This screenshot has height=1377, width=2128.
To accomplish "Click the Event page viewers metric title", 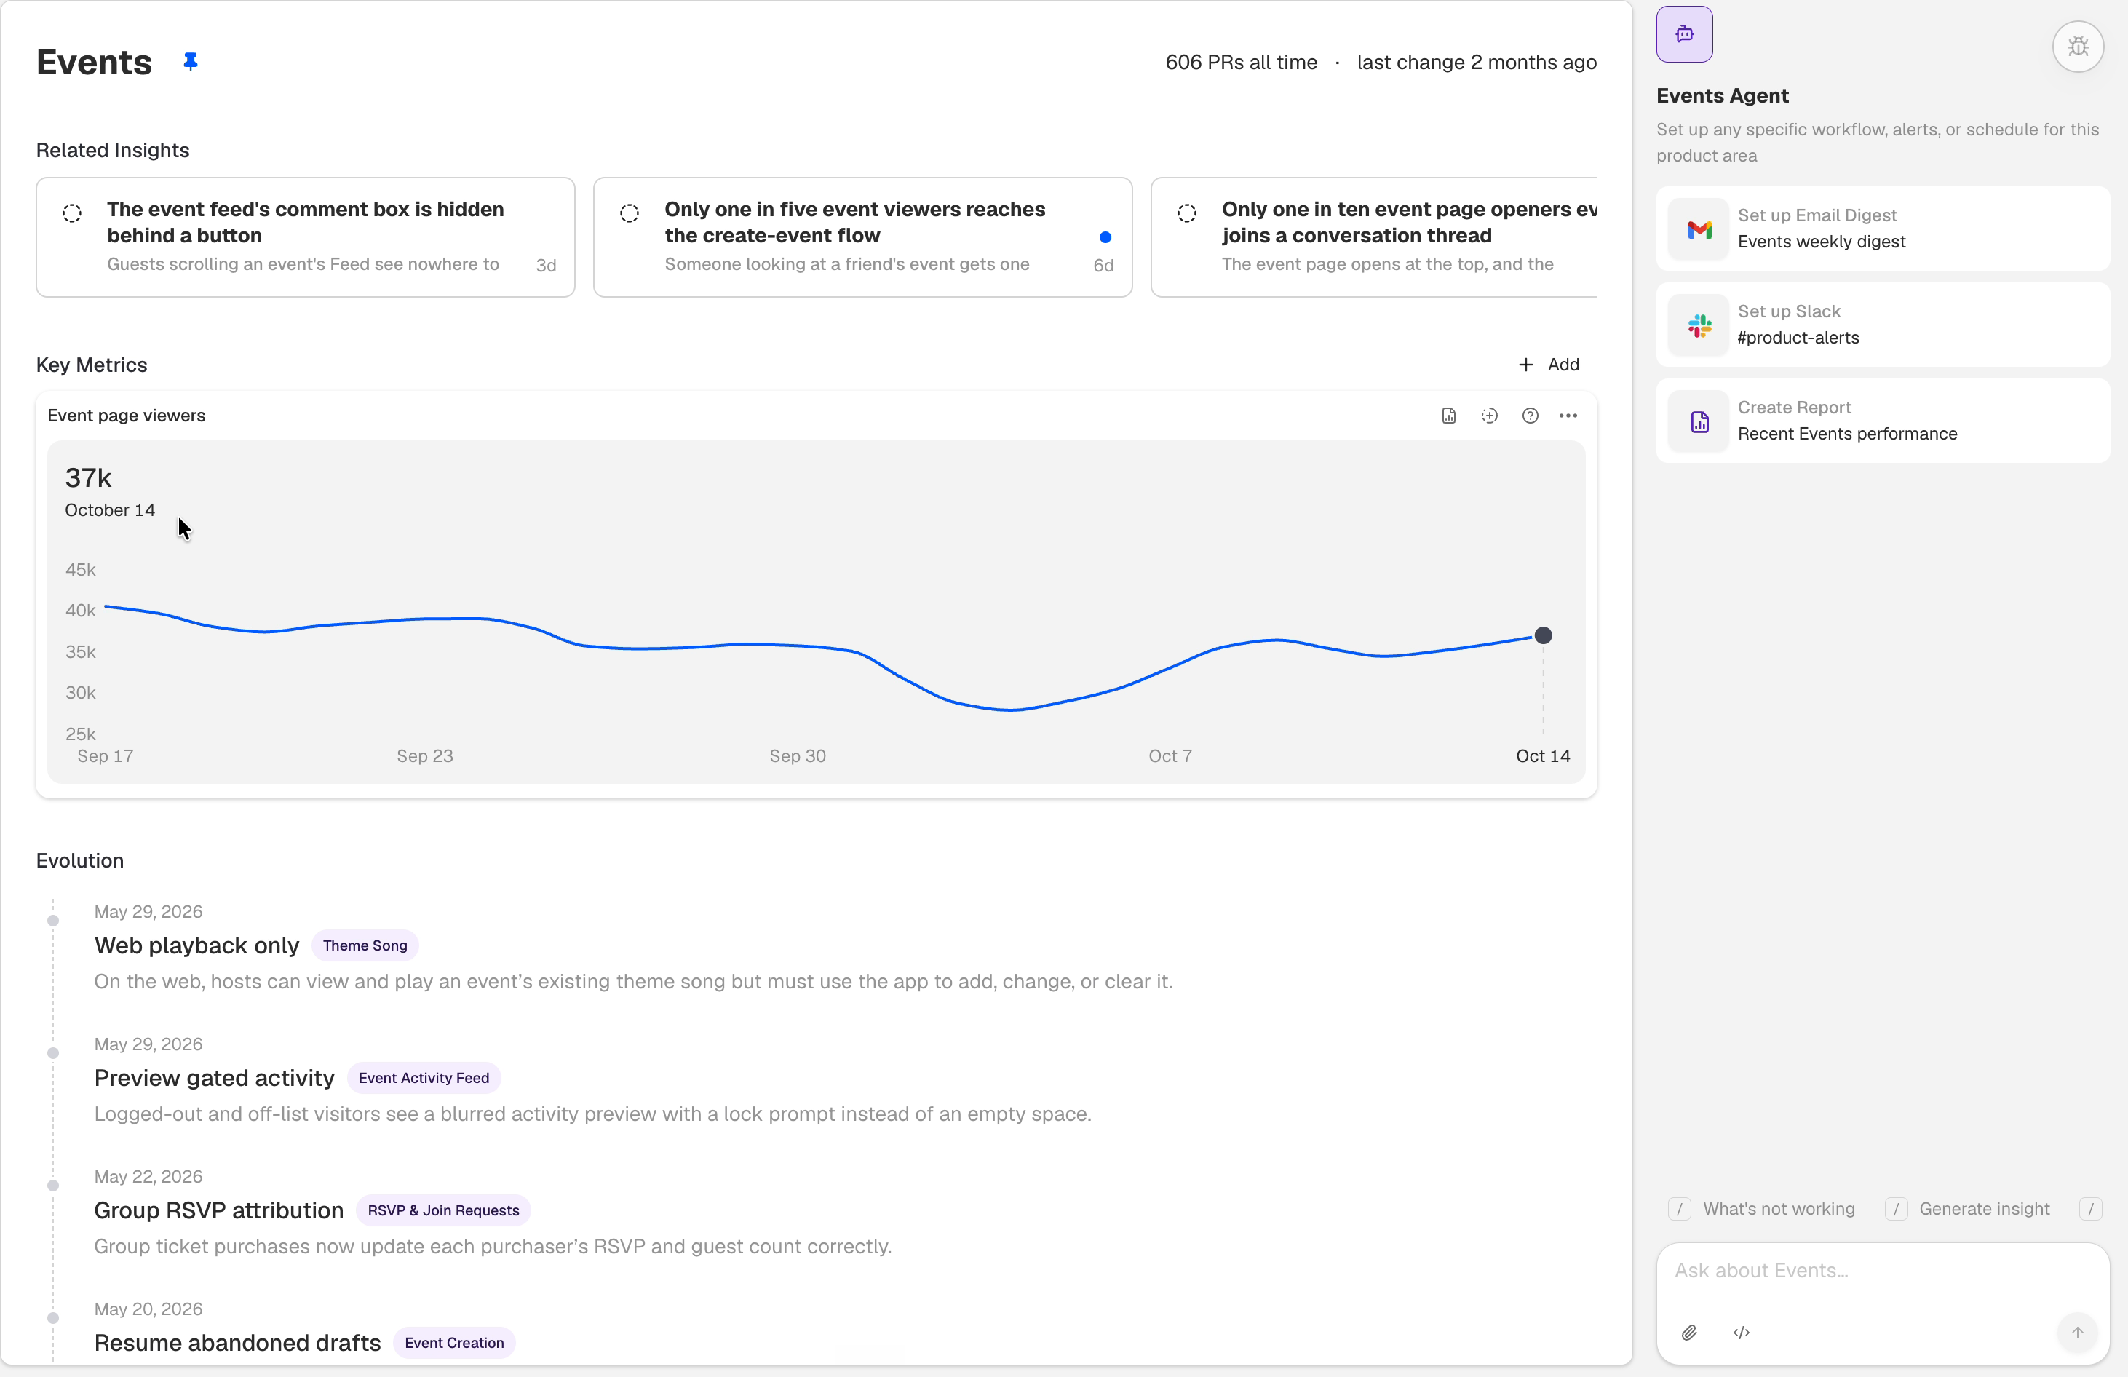I will pyautogui.click(x=126, y=416).
